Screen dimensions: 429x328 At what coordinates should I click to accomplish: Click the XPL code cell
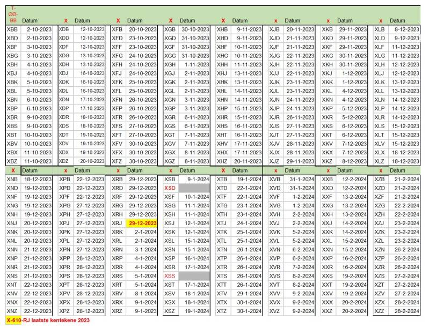[x=65, y=241]
